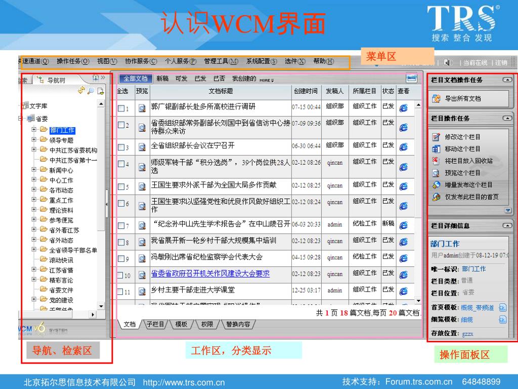Click the home icon beside the navigation tab
Screen dimensions: 518x389
(x=96, y=77)
